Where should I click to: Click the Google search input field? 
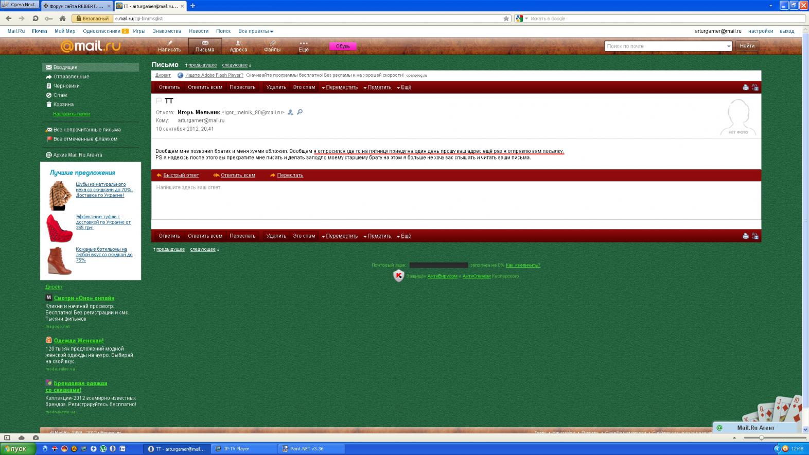pyautogui.click(x=666, y=19)
